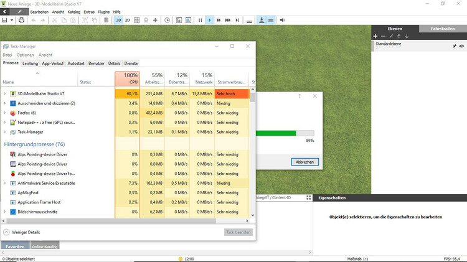Click the redo arrow in the toolbar
467x262 pixels.
[42, 21]
